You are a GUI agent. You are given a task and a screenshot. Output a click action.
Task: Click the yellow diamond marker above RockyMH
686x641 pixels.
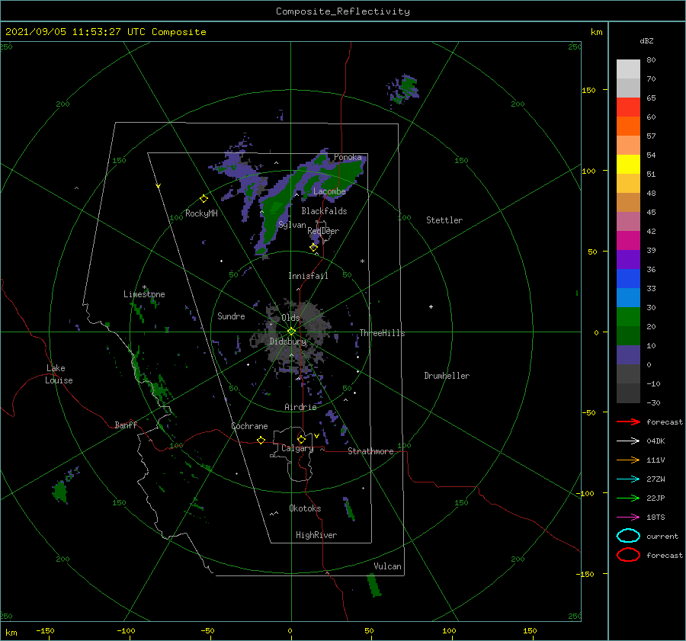[x=204, y=199]
